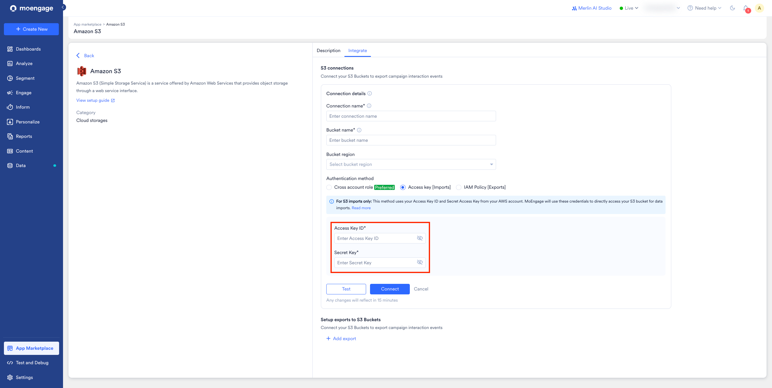772x388 pixels.
Task: Click Cancel next to Connect
Action: point(421,289)
